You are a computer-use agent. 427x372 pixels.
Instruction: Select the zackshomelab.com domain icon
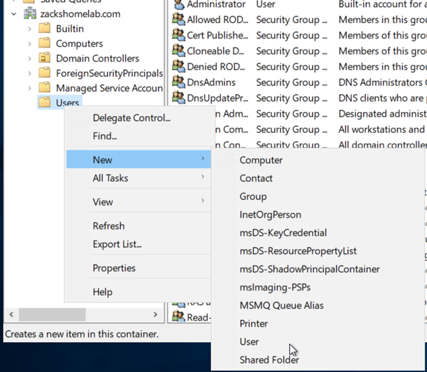[30, 13]
